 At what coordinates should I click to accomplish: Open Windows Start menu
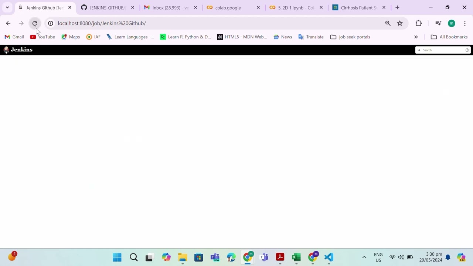coord(117,257)
